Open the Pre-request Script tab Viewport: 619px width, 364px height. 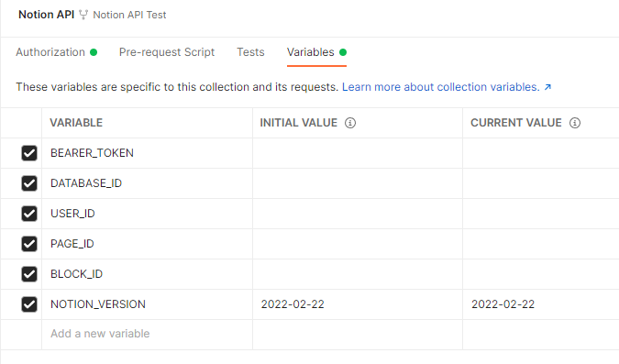tap(167, 52)
